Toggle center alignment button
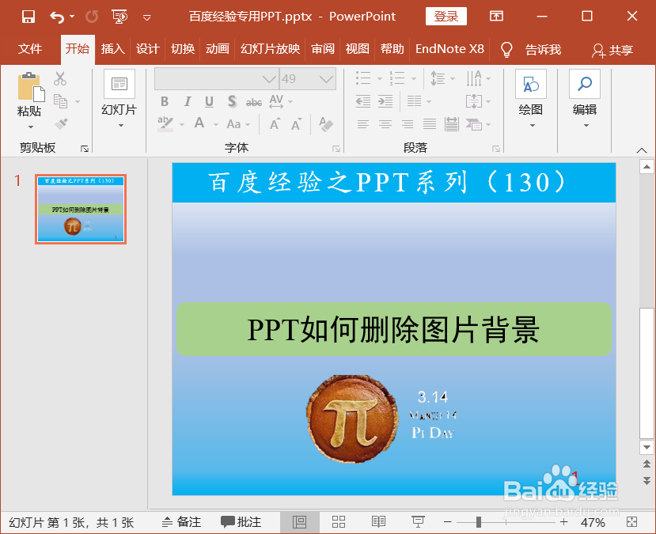656x534 pixels. click(385, 124)
